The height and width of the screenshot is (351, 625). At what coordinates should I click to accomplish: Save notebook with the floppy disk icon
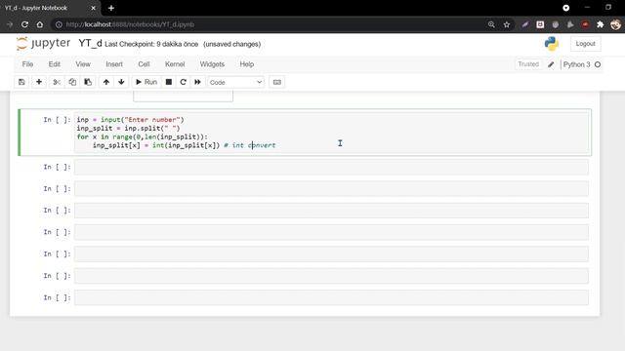coord(21,82)
